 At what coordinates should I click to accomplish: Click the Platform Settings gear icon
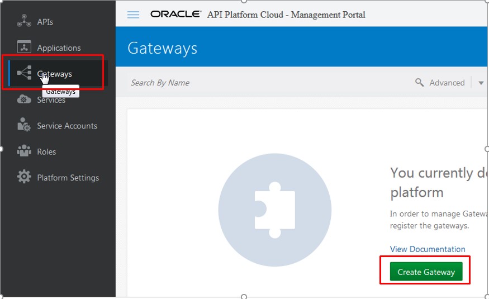click(x=24, y=177)
